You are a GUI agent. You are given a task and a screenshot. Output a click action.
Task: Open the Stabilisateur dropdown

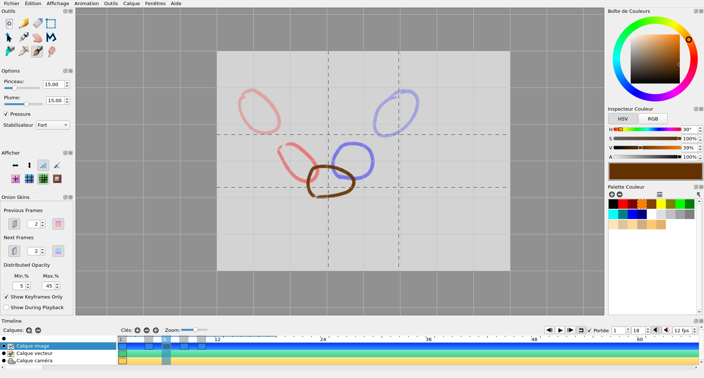(x=53, y=125)
